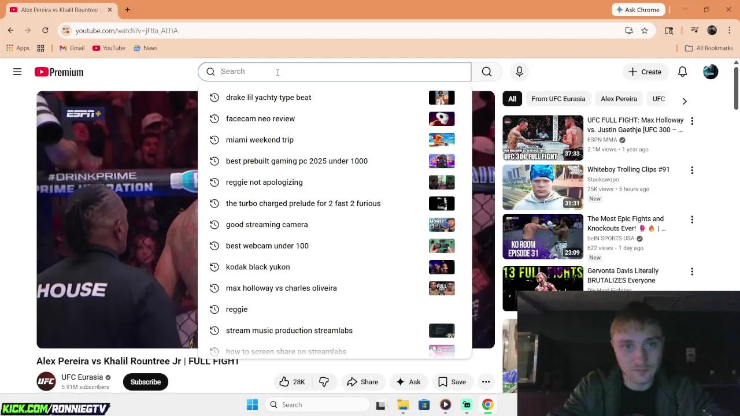The width and height of the screenshot is (740, 416).
Task: Choose suggestion miami weekend trip
Action: (334, 140)
